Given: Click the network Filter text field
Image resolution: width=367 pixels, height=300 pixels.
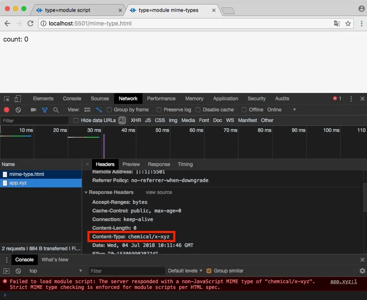Looking at the screenshot, I should (x=35, y=120).
